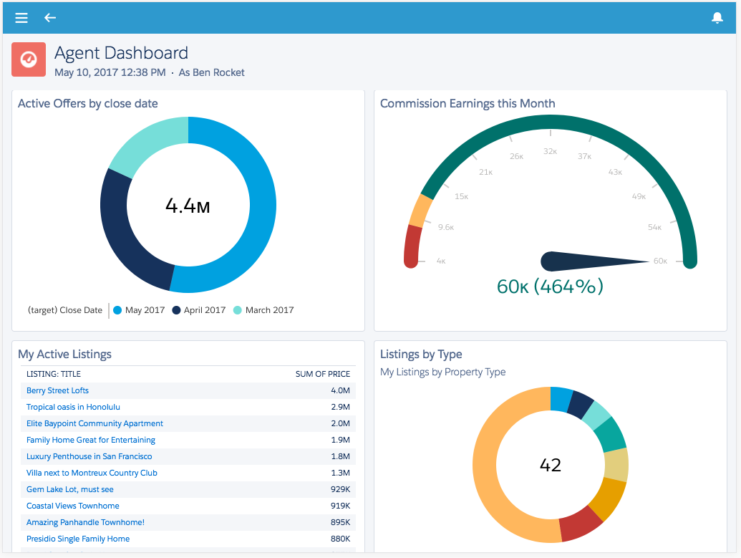741x558 pixels.
Task: Open the notifications bell
Action: [x=717, y=18]
